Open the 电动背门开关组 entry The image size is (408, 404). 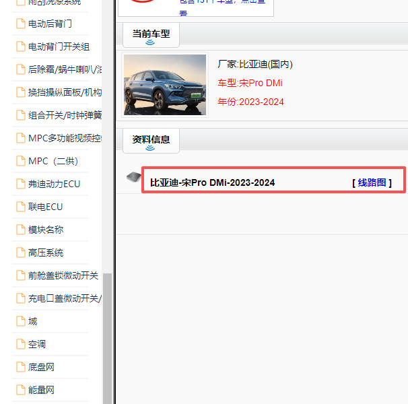tap(59, 46)
